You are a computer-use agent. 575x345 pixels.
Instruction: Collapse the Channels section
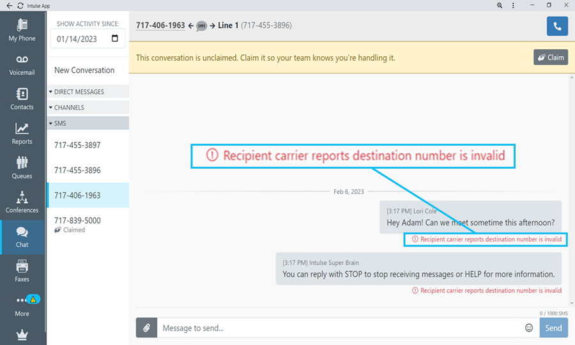tap(69, 107)
